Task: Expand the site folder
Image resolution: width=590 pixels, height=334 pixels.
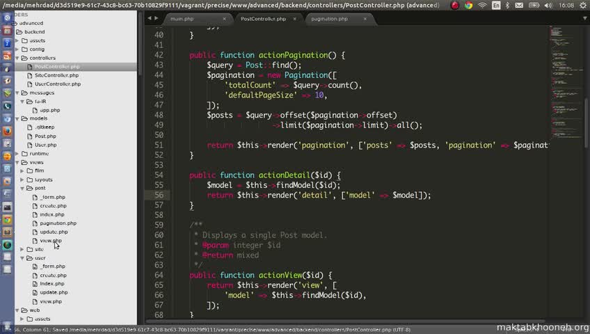Action: (x=22, y=249)
